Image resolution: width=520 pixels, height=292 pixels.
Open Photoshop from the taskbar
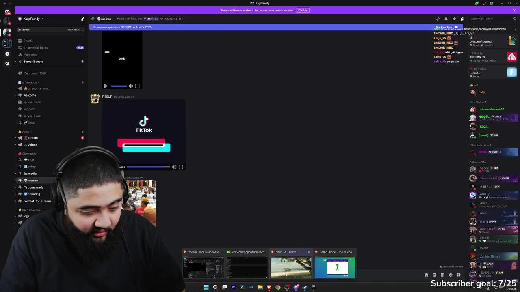pyautogui.click(x=251, y=287)
